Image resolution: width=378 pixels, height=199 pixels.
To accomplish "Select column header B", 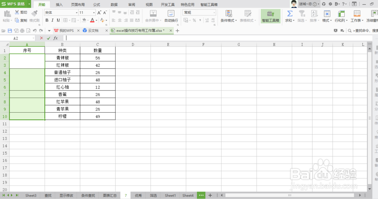I will (x=62, y=44).
